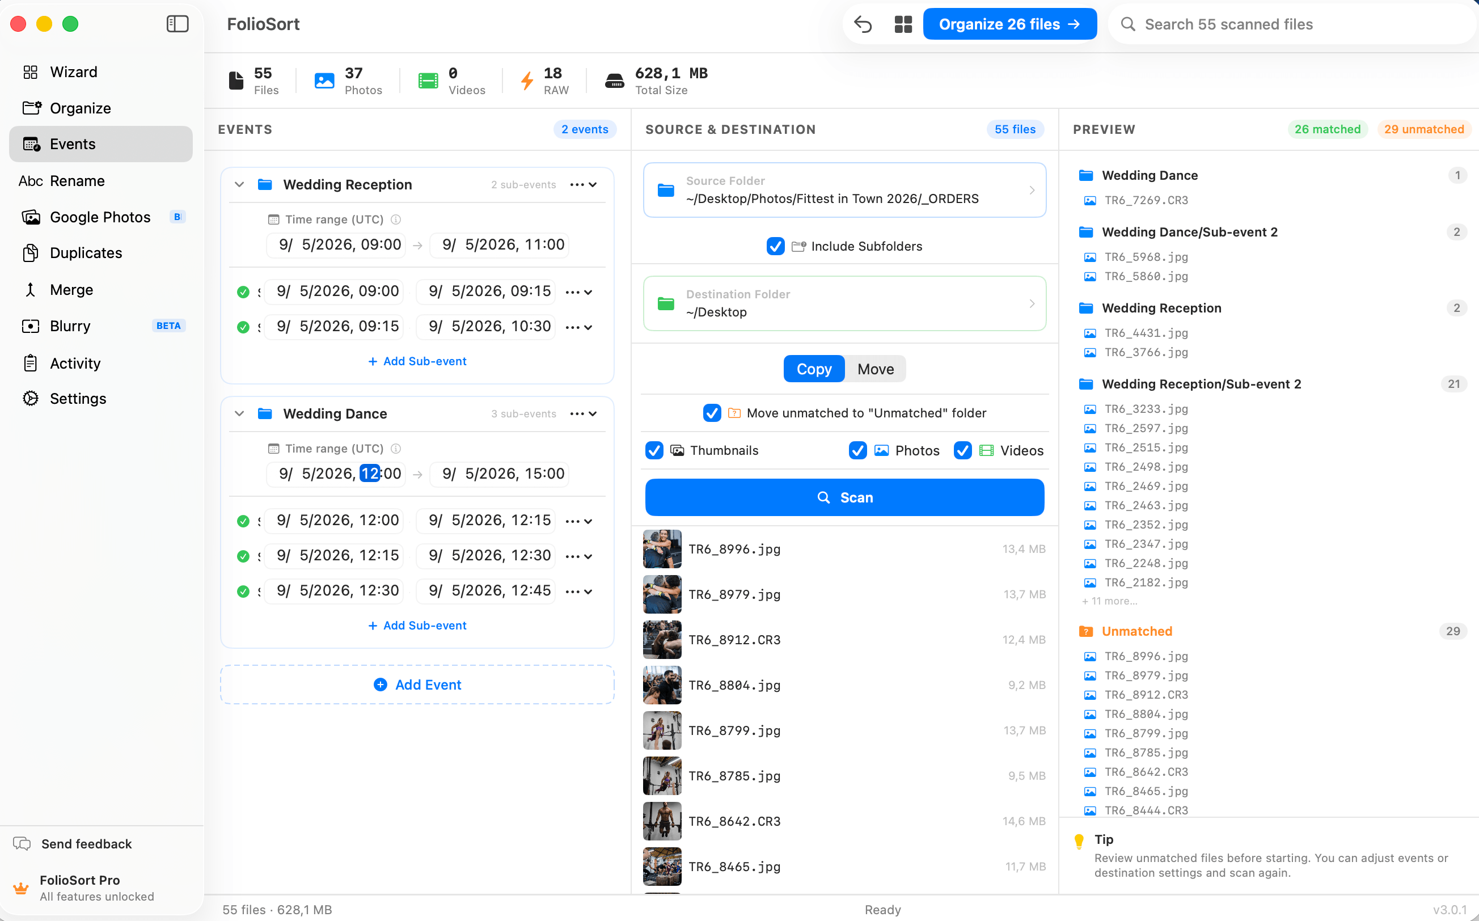Open the Rename section
The image size is (1479, 921).
click(x=101, y=181)
